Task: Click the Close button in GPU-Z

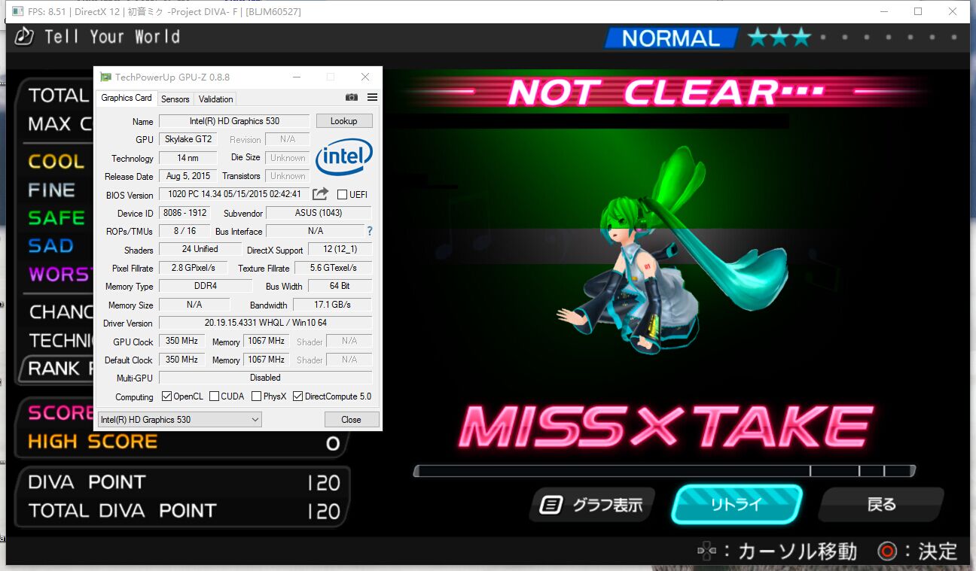Action: 351,419
